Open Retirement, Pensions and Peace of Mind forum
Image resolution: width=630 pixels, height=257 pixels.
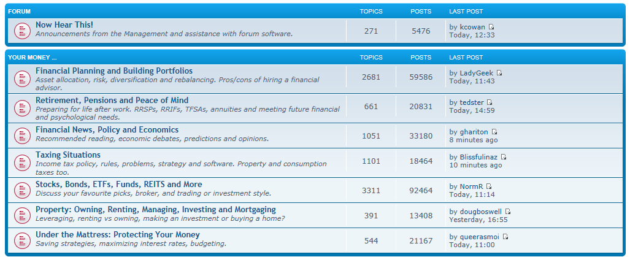coord(112,100)
